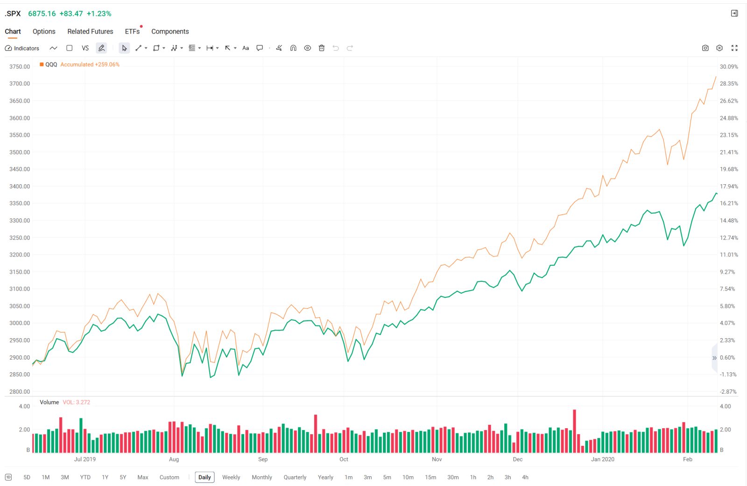Toggle drawings visibility eye icon
Screen dimensions: 747x486
tap(308, 48)
